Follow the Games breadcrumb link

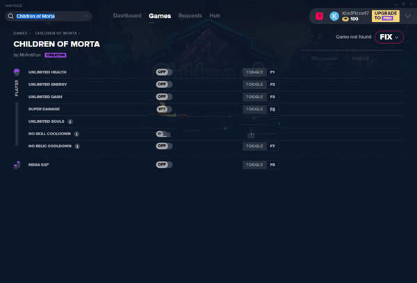pyautogui.click(x=21, y=33)
